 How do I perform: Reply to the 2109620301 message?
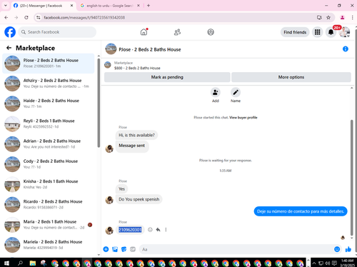pyautogui.click(x=158, y=230)
